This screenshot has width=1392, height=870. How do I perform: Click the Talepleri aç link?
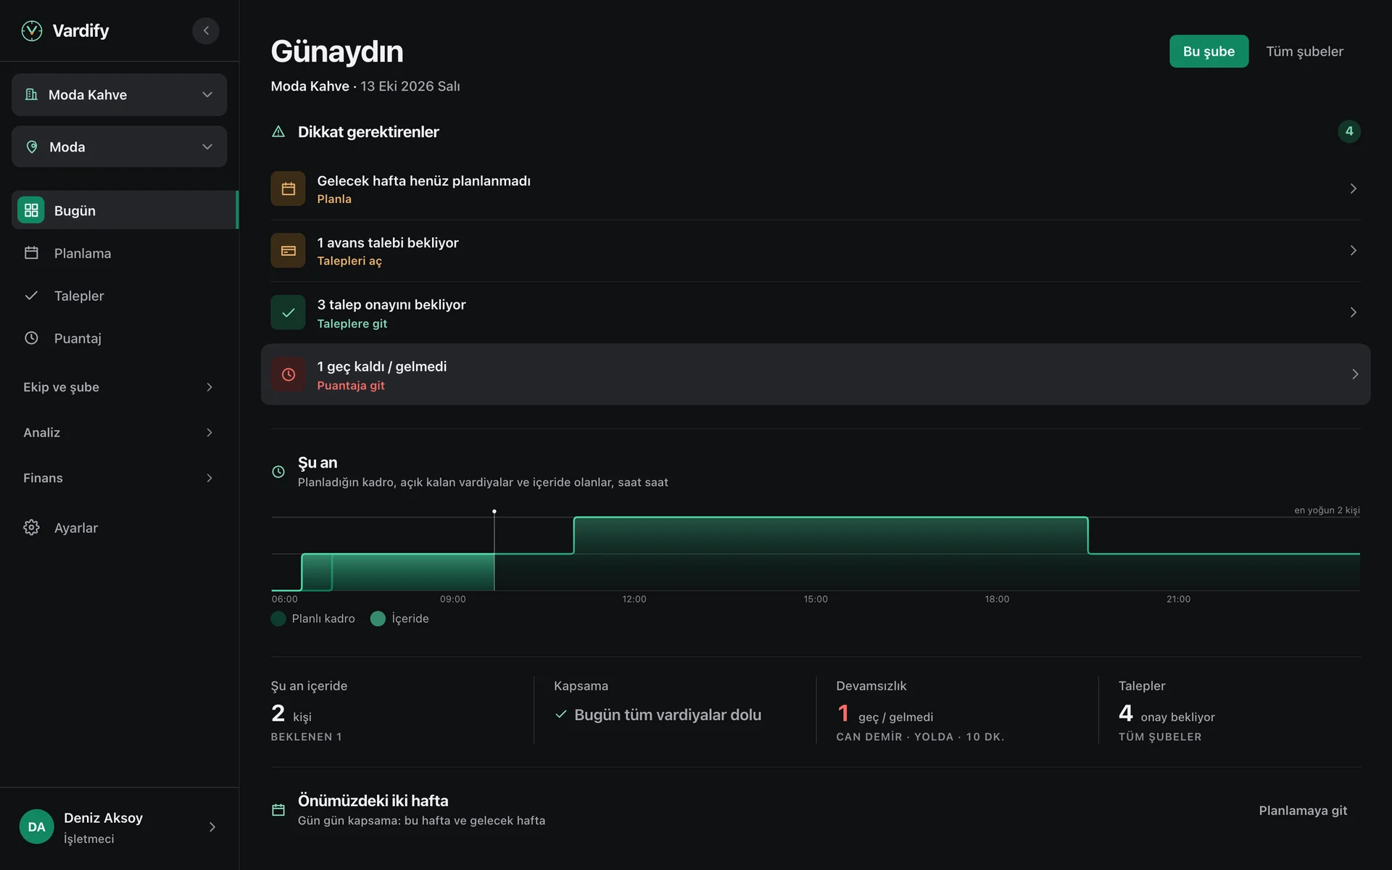[x=349, y=261]
